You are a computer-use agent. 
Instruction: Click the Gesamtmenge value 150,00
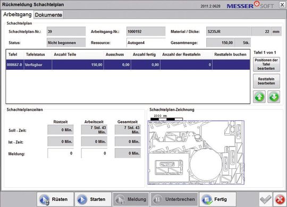pyautogui.click(x=221, y=43)
